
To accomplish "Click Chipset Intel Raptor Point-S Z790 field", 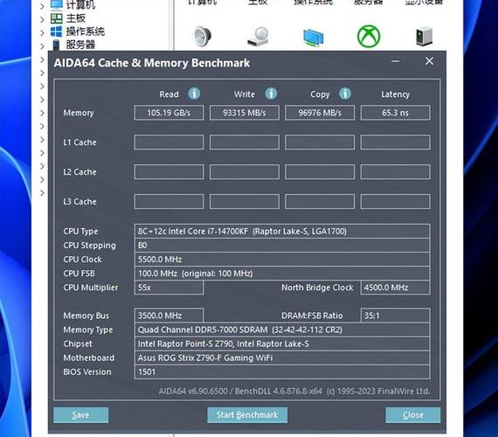I will pos(282,343).
